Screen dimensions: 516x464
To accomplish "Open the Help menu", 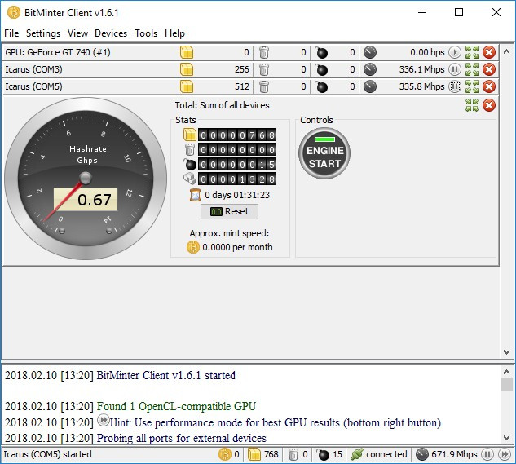I will click(x=174, y=33).
